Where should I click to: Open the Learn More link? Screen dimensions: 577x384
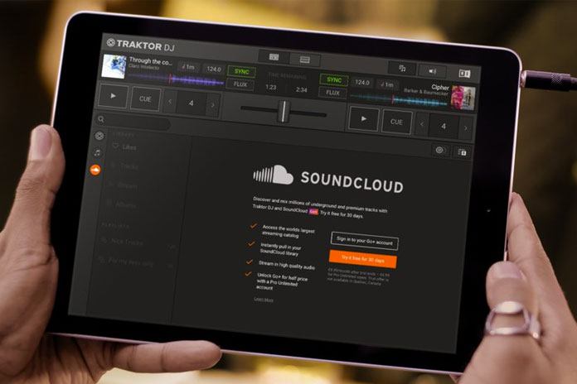click(263, 299)
